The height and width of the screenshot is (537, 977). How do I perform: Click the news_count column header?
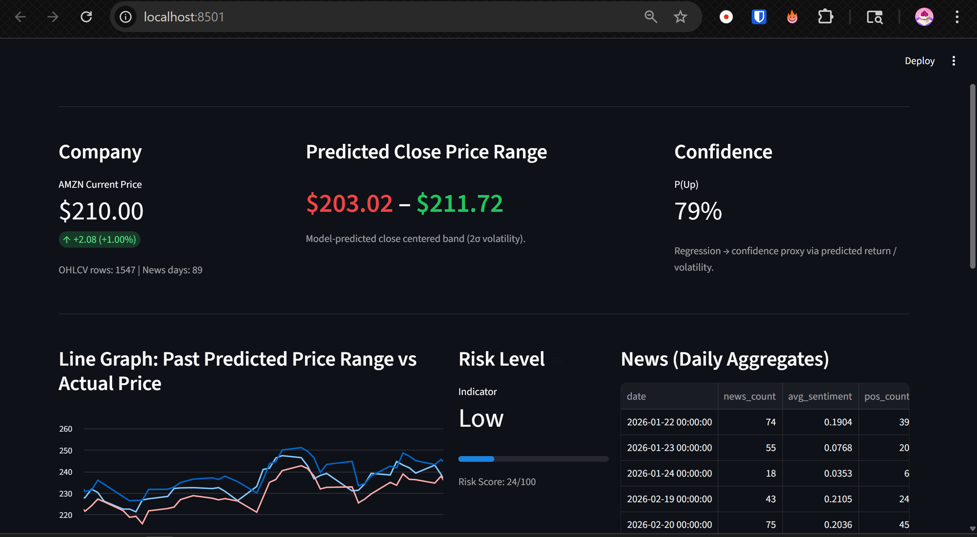(x=750, y=396)
